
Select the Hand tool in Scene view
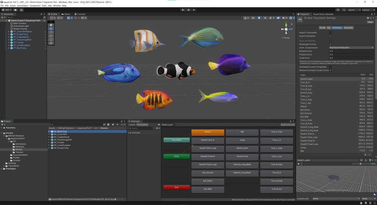tap(51, 25)
